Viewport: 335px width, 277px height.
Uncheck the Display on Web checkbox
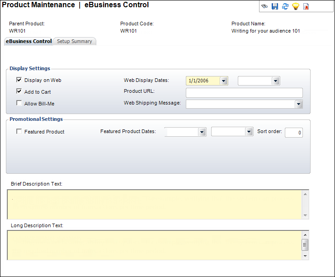point(19,80)
